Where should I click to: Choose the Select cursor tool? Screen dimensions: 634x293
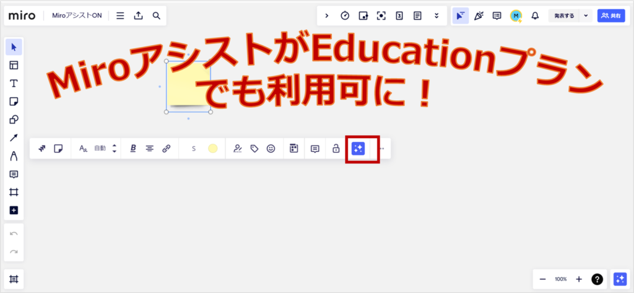point(14,47)
